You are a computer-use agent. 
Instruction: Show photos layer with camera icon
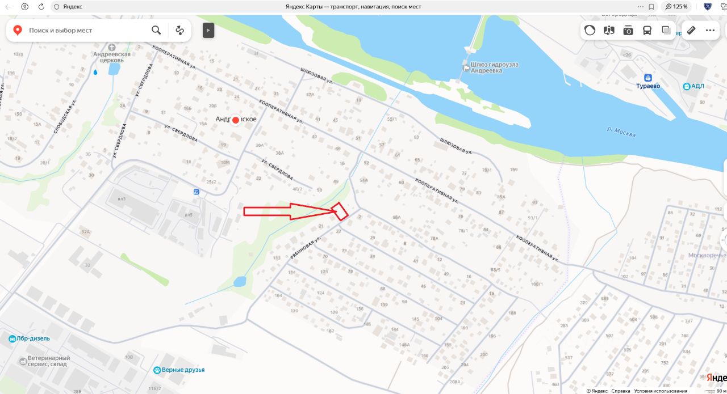628,30
